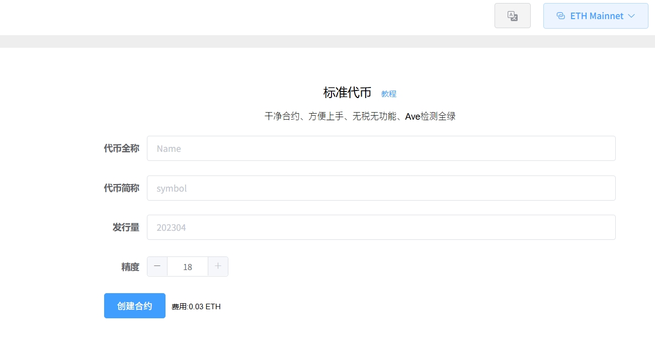Screen dimensions: 655x355
Task: Click the 发行量 label
Action: tap(126, 227)
